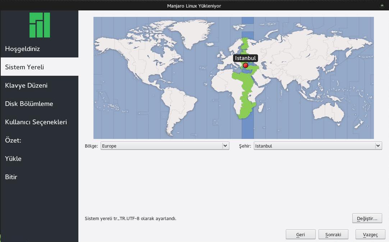Click the Geri button

(x=301, y=234)
